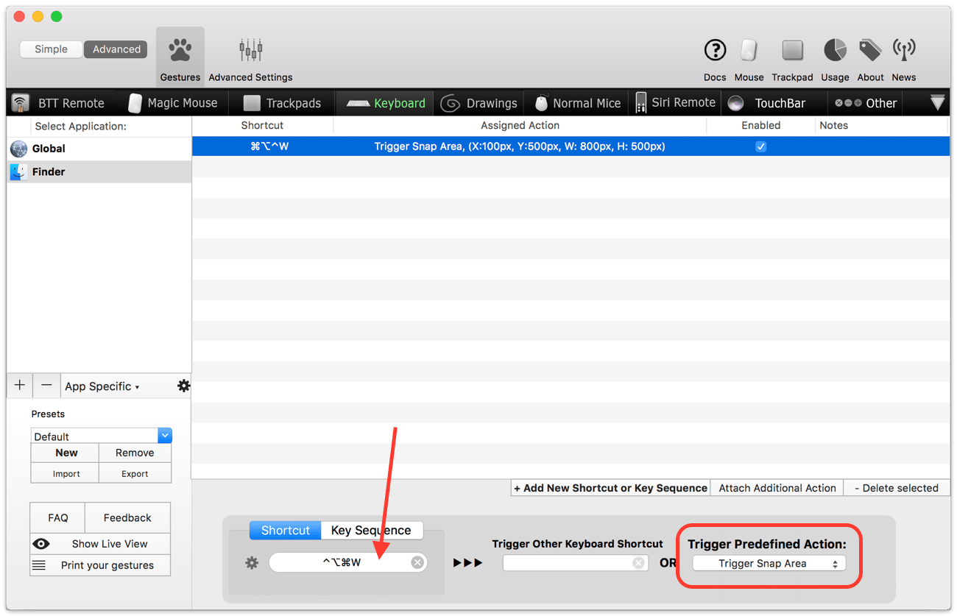Open the About tag icon
The width and height of the screenshot is (957, 616).
[870, 50]
